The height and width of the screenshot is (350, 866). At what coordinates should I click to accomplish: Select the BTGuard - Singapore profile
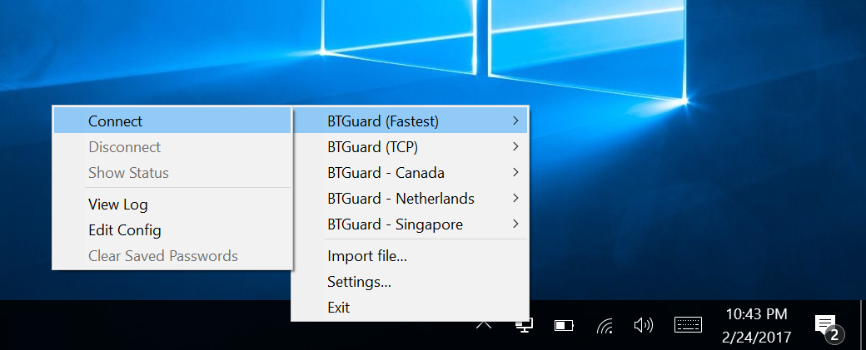pyautogui.click(x=395, y=224)
